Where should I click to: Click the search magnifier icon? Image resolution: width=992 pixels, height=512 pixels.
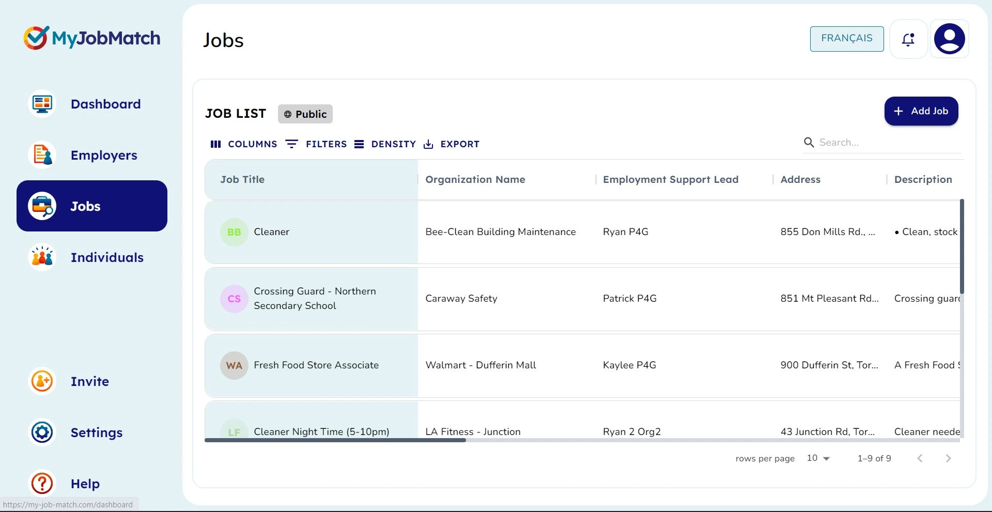tap(809, 142)
